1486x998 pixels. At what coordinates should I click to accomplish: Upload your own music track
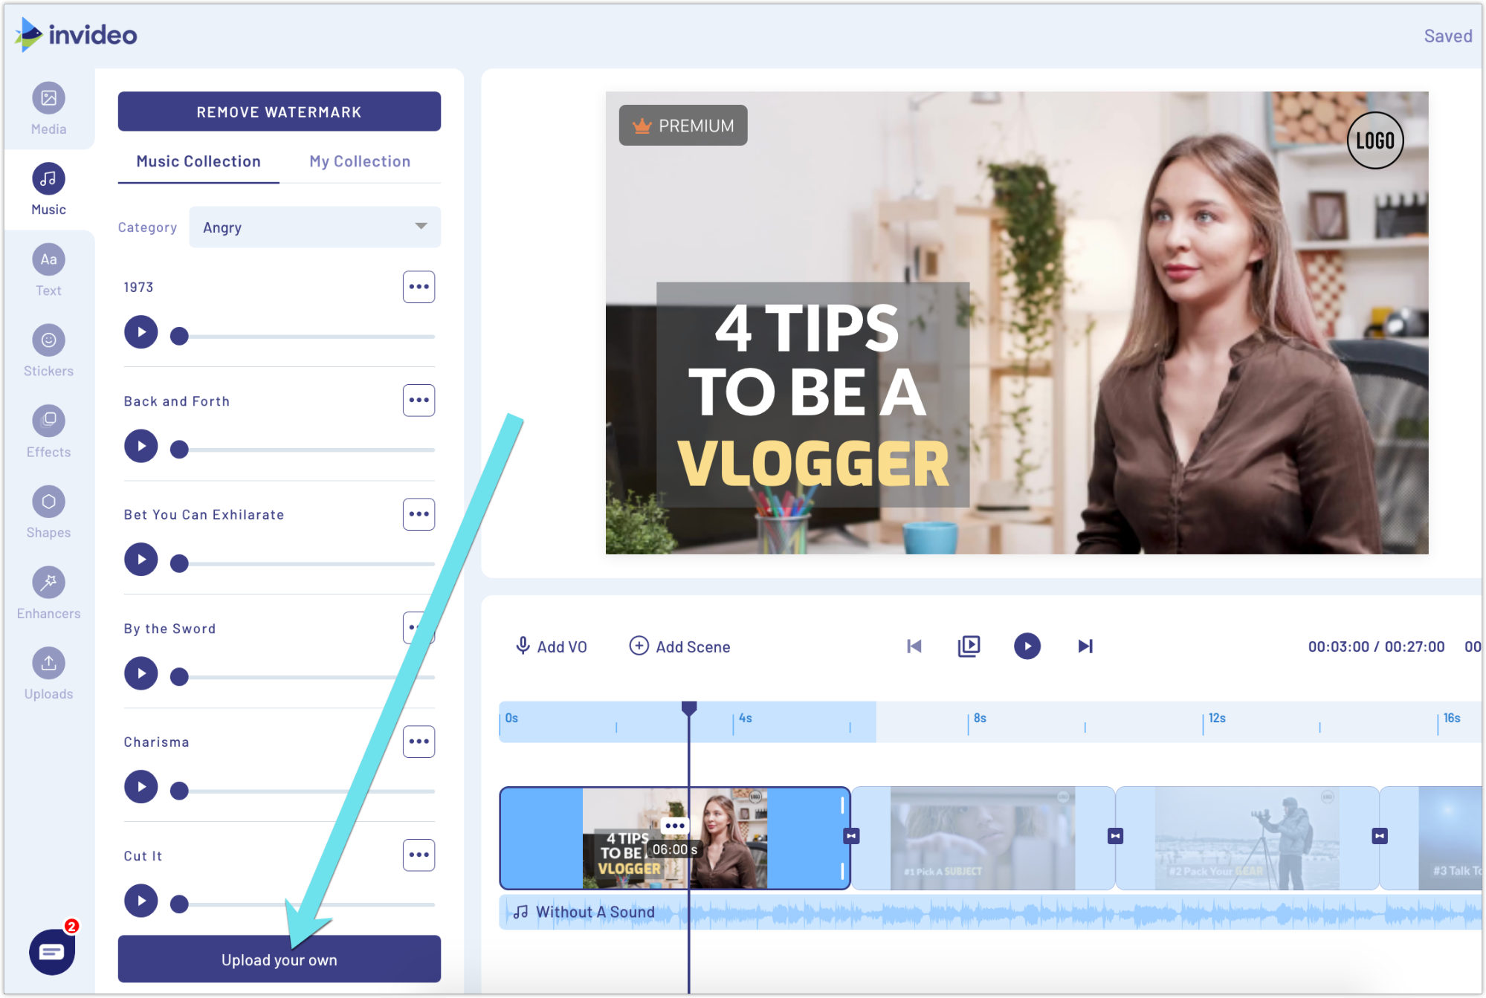pos(279,959)
